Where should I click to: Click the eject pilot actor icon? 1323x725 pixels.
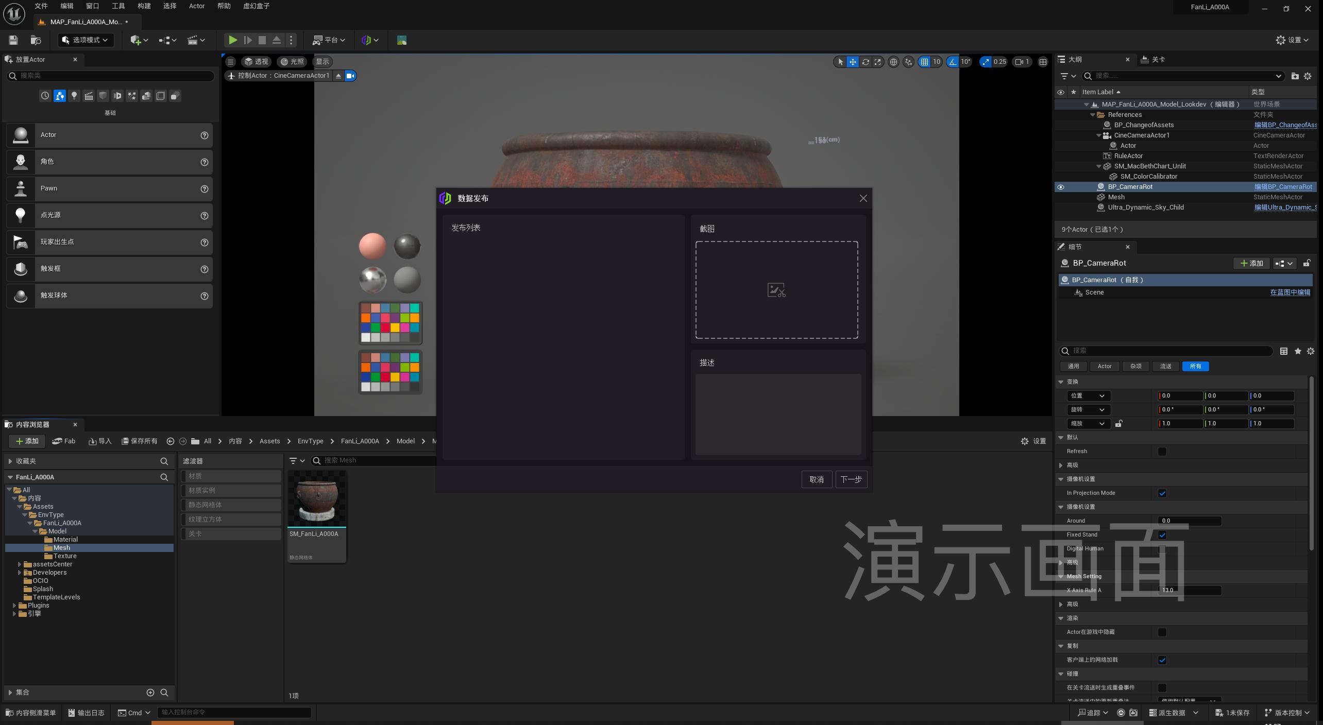tap(338, 76)
